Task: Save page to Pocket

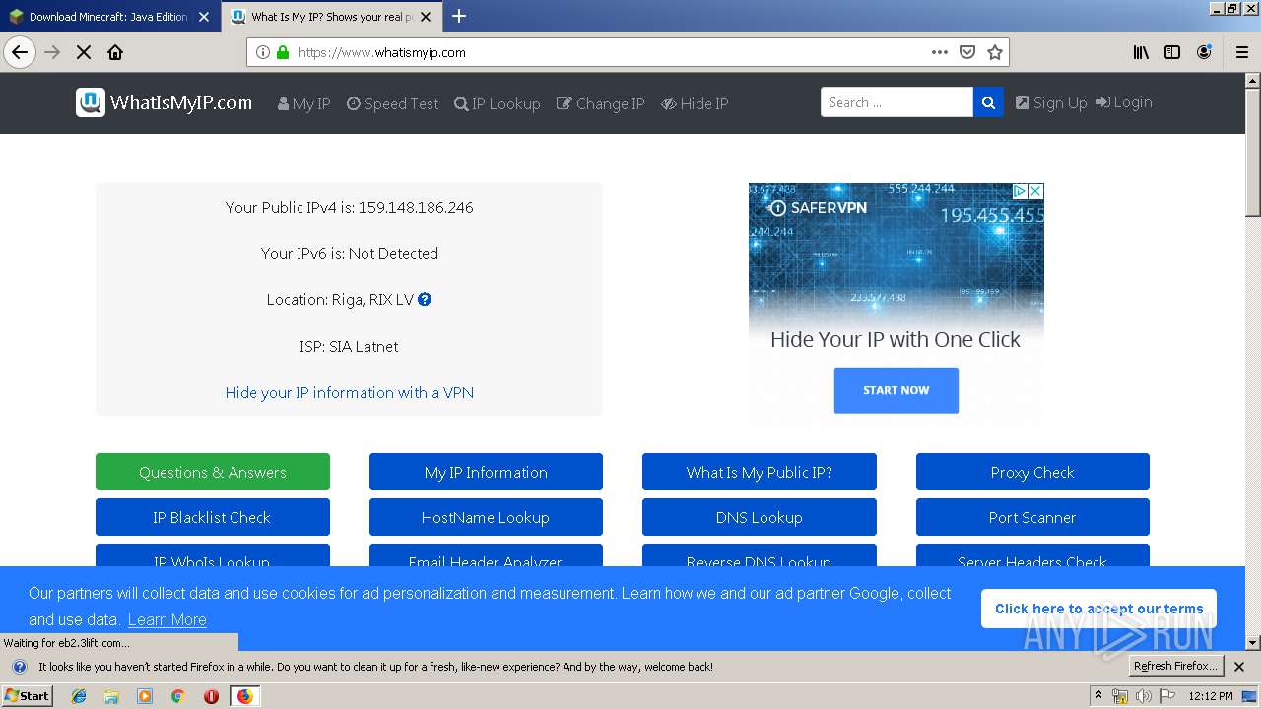Action: click(967, 52)
